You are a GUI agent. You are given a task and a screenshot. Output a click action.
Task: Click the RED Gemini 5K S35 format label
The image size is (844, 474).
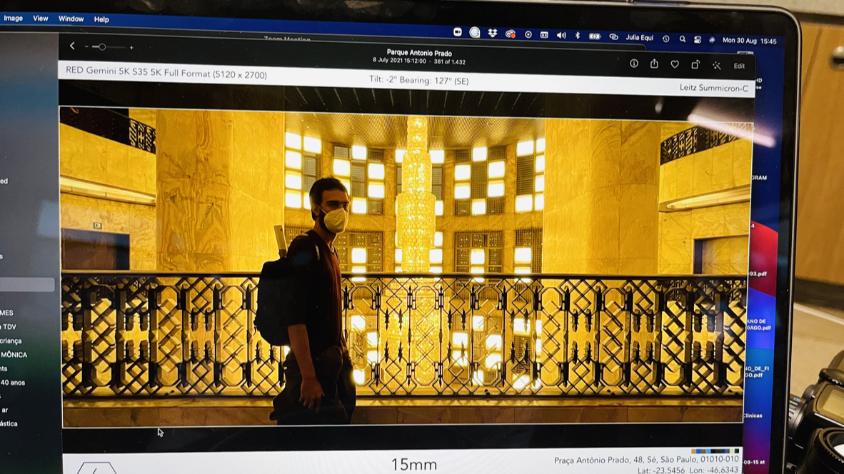(166, 73)
